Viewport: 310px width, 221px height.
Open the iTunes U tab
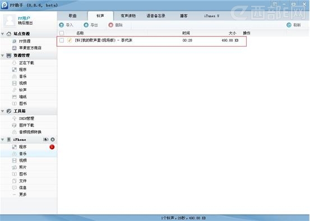(x=211, y=16)
